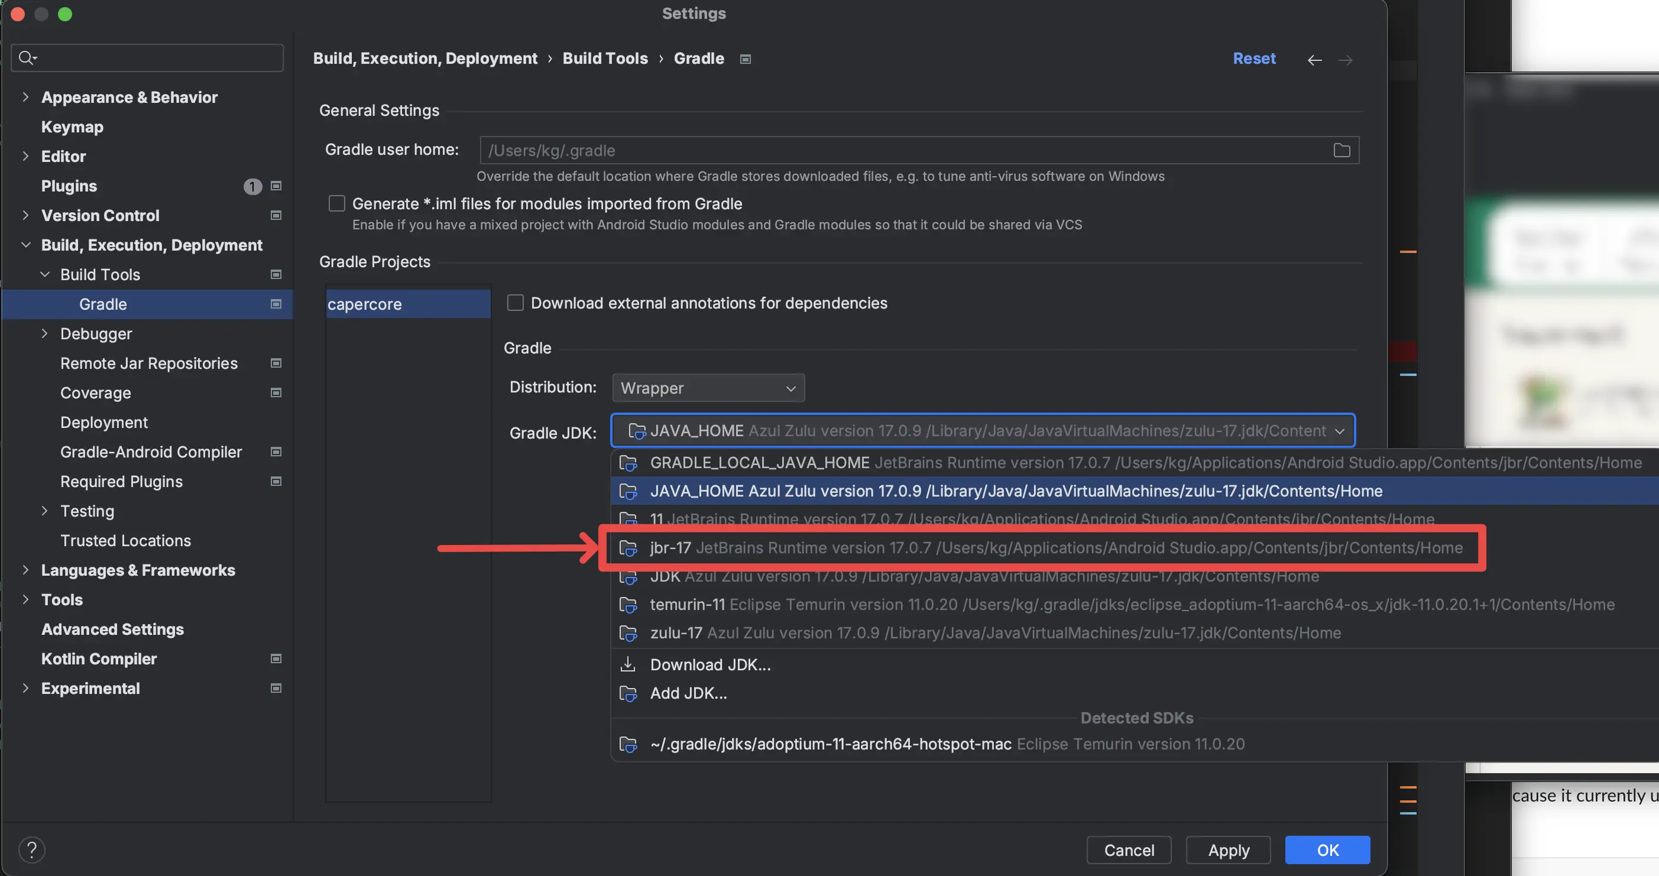Expand the Debugger tree node
This screenshot has width=1659, height=876.
pos(44,333)
